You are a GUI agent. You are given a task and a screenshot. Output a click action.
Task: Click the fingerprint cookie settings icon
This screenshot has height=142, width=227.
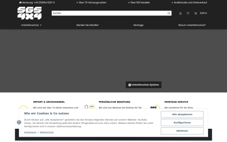[19, 122]
